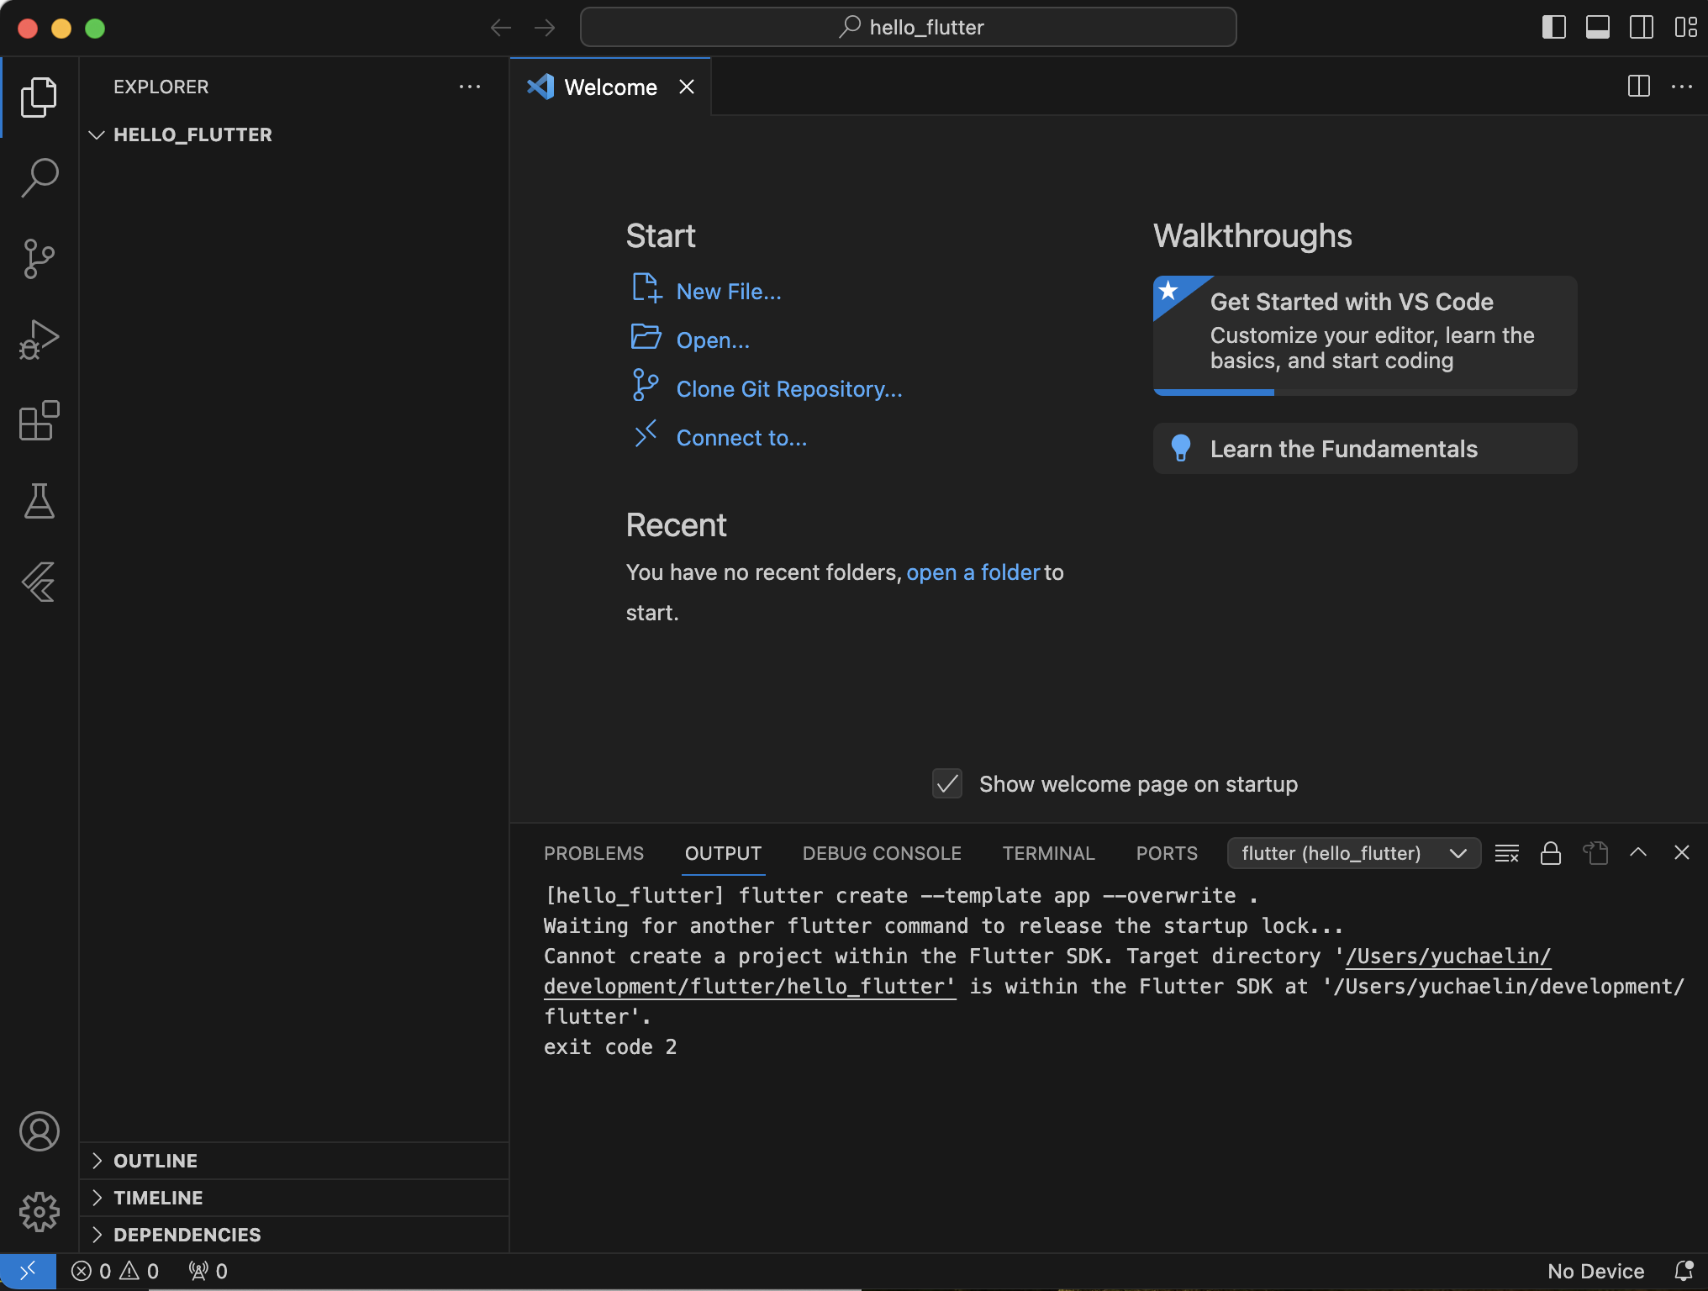Click the No Device status item
Viewport: 1708px width, 1291px height.
pyautogui.click(x=1595, y=1271)
